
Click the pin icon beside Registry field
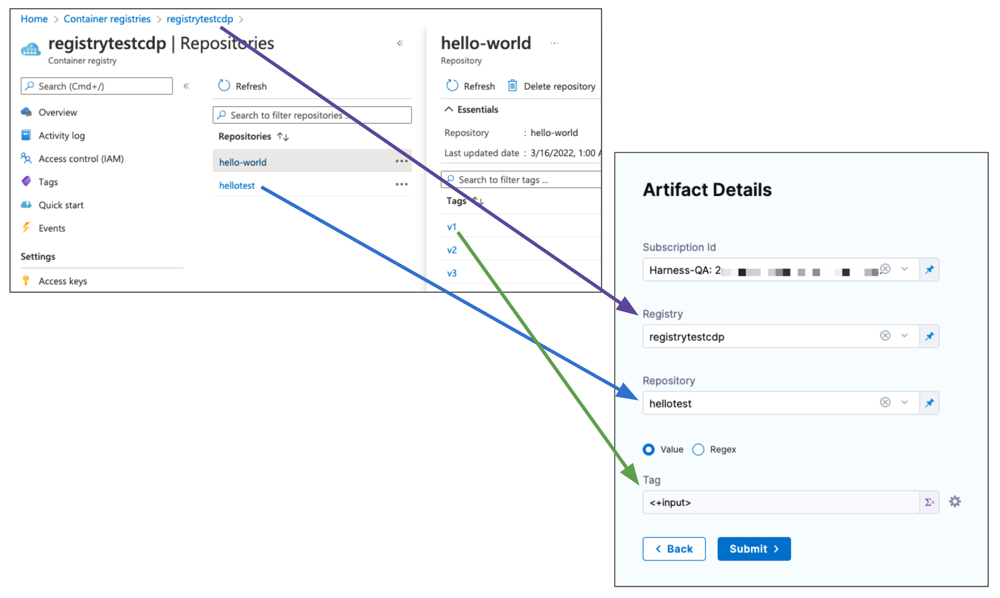coord(929,336)
